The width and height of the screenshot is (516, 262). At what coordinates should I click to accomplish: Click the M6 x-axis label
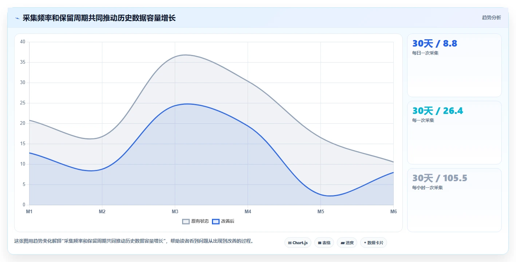(393, 211)
